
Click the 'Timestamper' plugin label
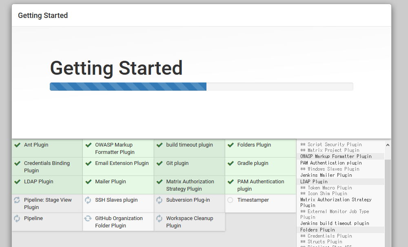pos(253,200)
